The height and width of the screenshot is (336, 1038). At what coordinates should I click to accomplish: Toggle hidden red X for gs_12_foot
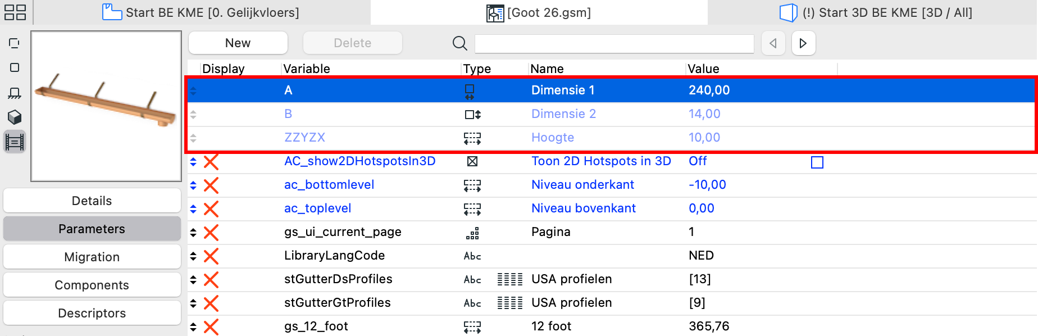(x=211, y=327)
